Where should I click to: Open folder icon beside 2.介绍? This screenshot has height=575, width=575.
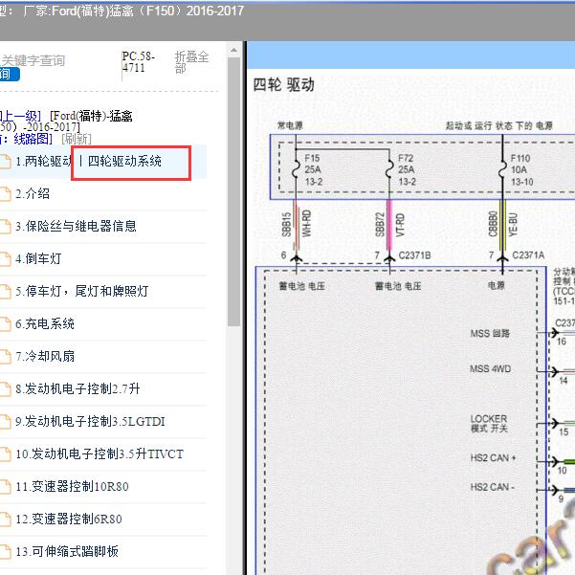(x=5, y=194)
